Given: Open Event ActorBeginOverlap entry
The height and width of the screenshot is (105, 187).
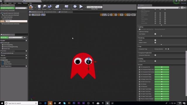Looking at the screenshot, I should click(11, 47).
